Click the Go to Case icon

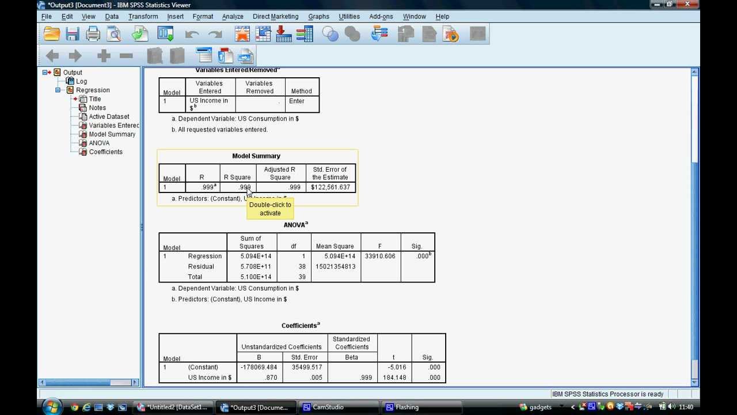(x=263, y=35)
